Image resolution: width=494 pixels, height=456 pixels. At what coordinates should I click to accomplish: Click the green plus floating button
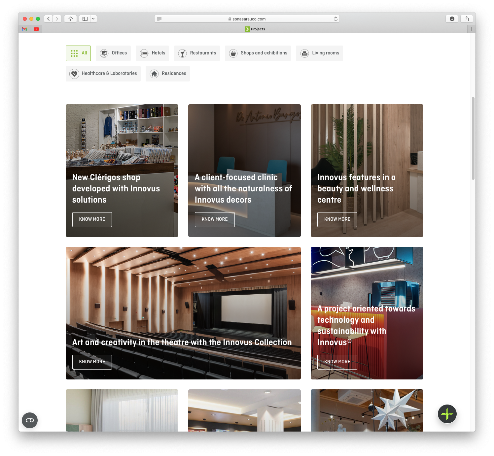(x=447, y=414)
